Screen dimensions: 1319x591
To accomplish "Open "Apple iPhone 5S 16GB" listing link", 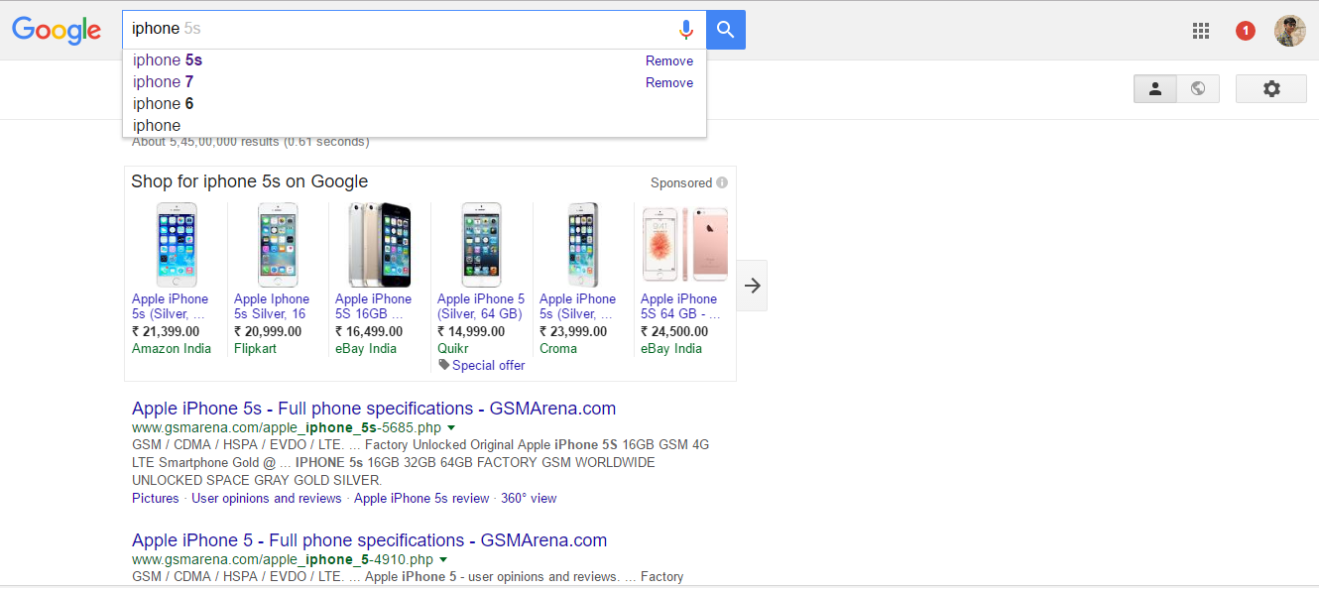I will point(374,306).
